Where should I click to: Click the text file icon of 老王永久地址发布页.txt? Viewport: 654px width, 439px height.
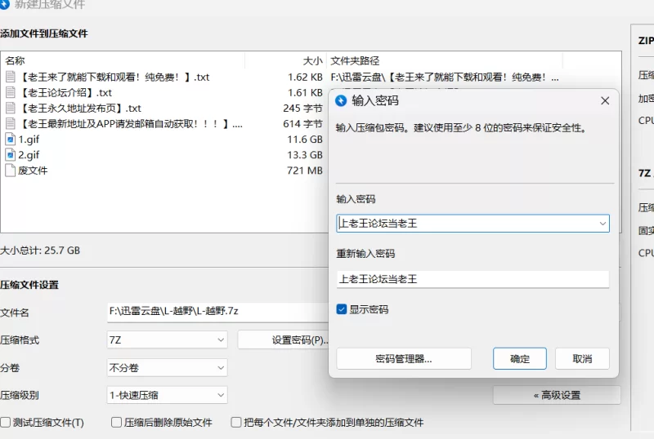11,109
